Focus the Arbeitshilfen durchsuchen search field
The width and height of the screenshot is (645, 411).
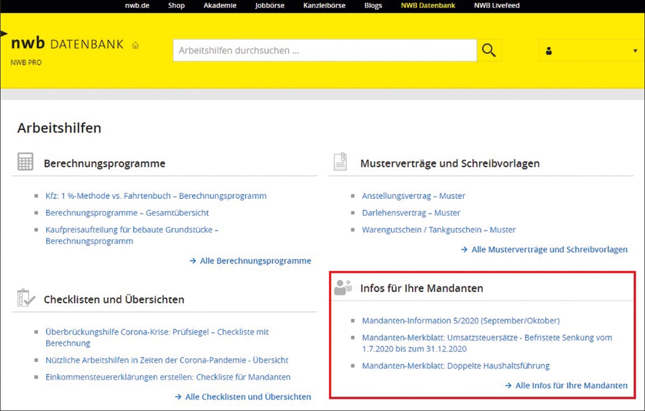[x=324, y=51]
